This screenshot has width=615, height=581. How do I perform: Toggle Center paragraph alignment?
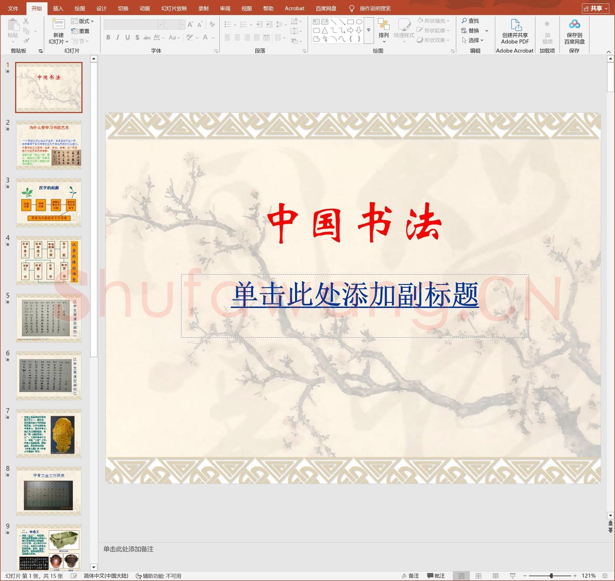point(237,37)
